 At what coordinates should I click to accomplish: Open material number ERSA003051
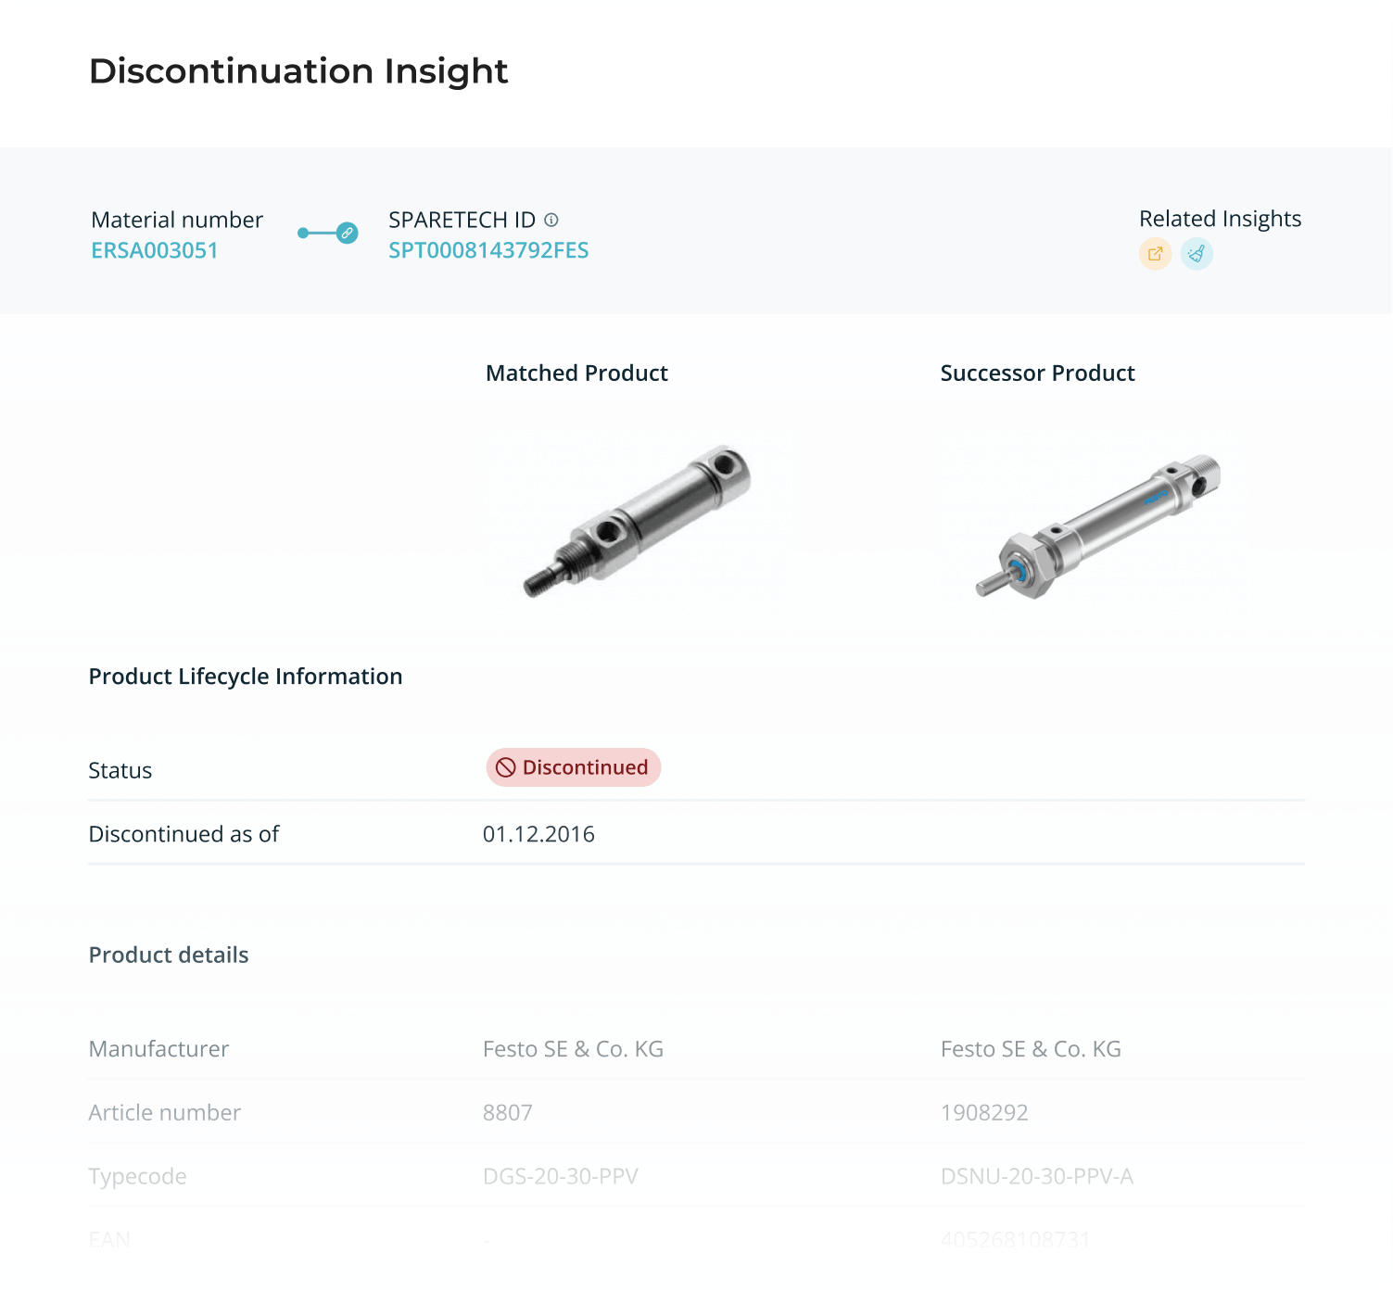[x=154, y=250]
